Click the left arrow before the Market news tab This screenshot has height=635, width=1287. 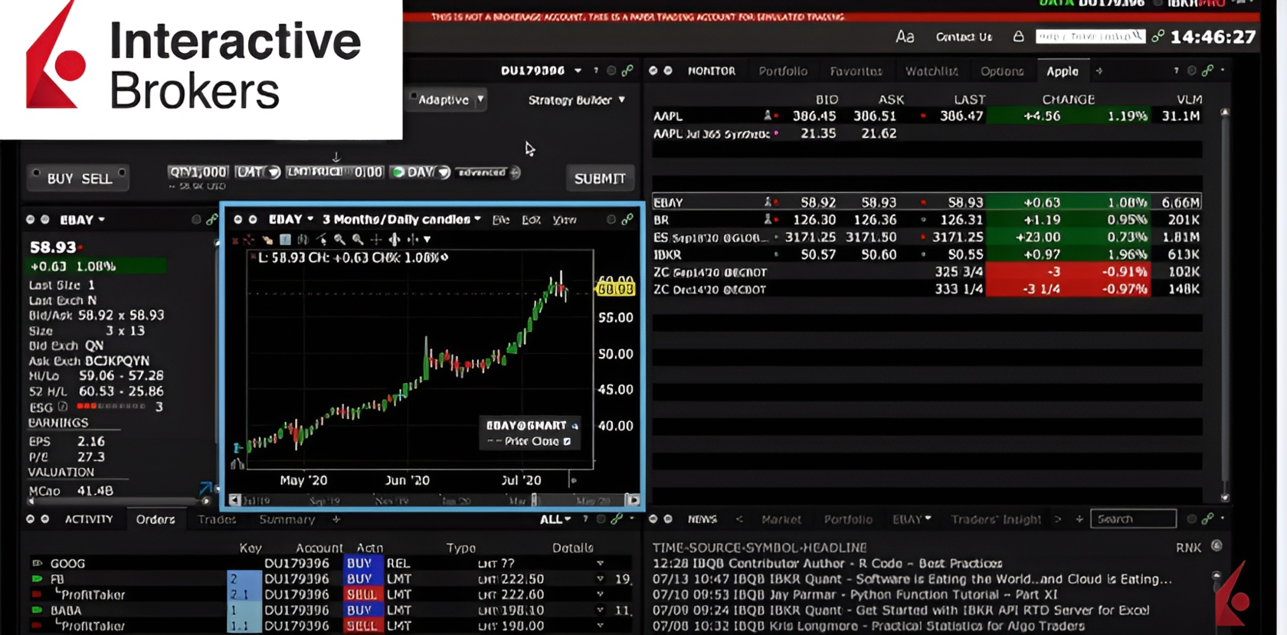click(739, 519)
